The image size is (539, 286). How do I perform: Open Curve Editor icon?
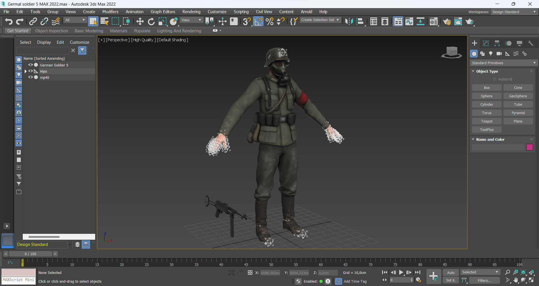click(409, 21)
